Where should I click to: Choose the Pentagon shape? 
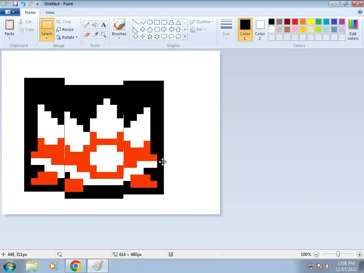[x=150, y=30]
